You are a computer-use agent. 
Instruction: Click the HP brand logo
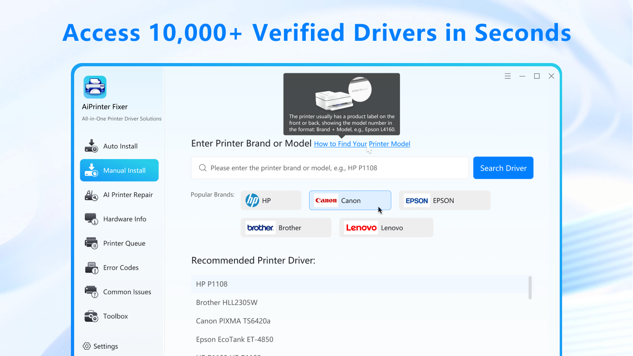252,200
